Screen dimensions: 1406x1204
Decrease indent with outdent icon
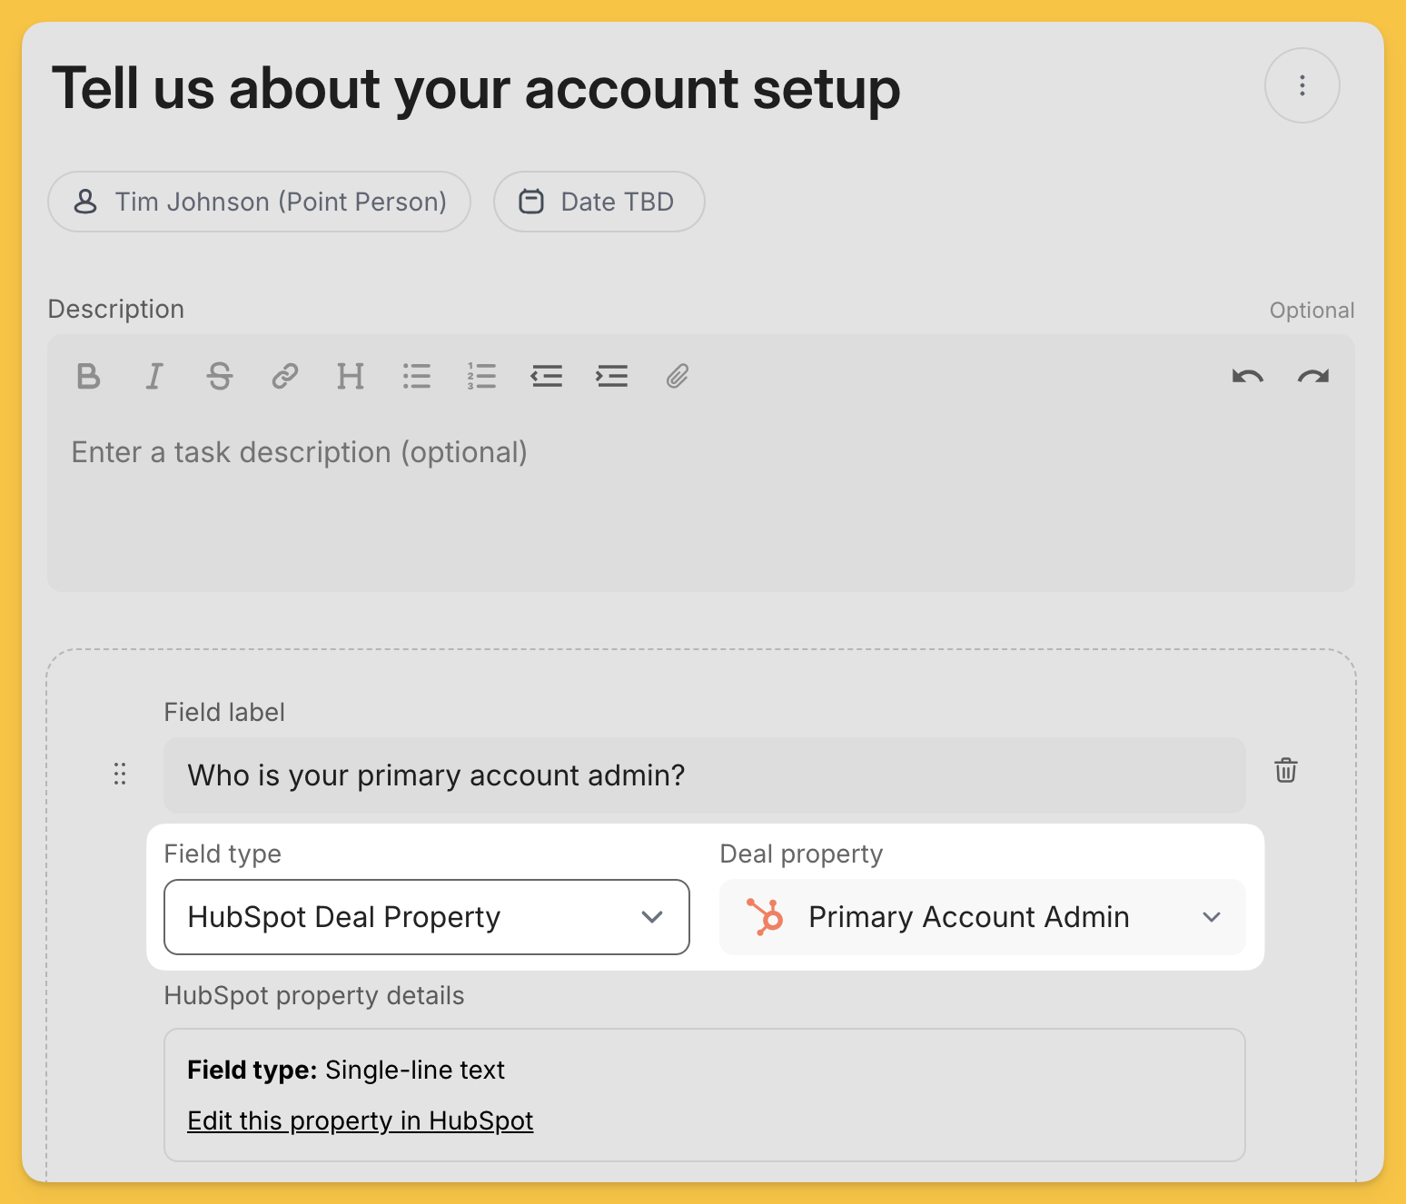[x=547, y=376]
